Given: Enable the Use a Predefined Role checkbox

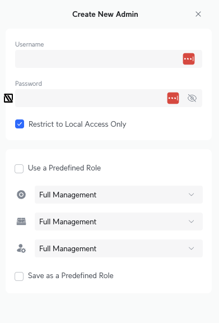Looking at the screenshot, I should click(19, 169).
